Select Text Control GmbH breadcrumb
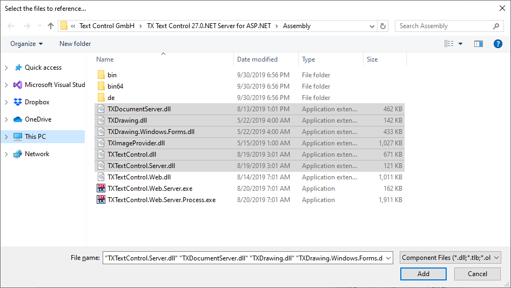This screenshot has height=288, width=511. pos(107,26)
